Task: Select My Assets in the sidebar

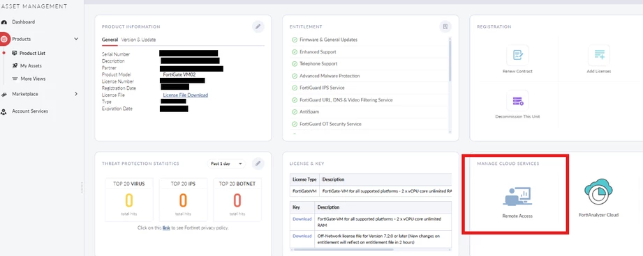Action: click(31, 65)
